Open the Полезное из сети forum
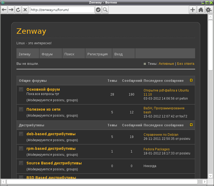 pos(43,109)
